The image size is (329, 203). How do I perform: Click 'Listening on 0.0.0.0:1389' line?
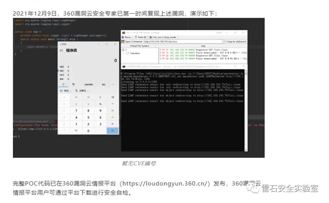pos(139,82)
